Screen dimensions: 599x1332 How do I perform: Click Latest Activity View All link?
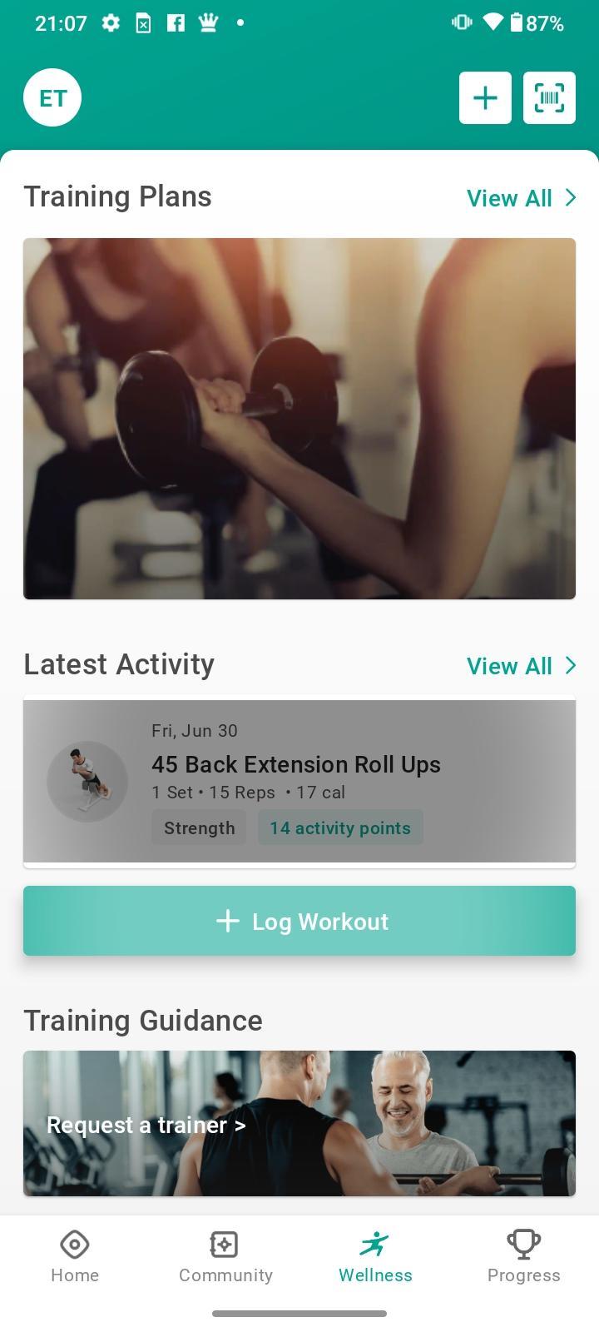click(509, 666)
